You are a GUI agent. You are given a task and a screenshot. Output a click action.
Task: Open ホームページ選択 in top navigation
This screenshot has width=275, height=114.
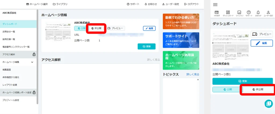tap(37, 4)
